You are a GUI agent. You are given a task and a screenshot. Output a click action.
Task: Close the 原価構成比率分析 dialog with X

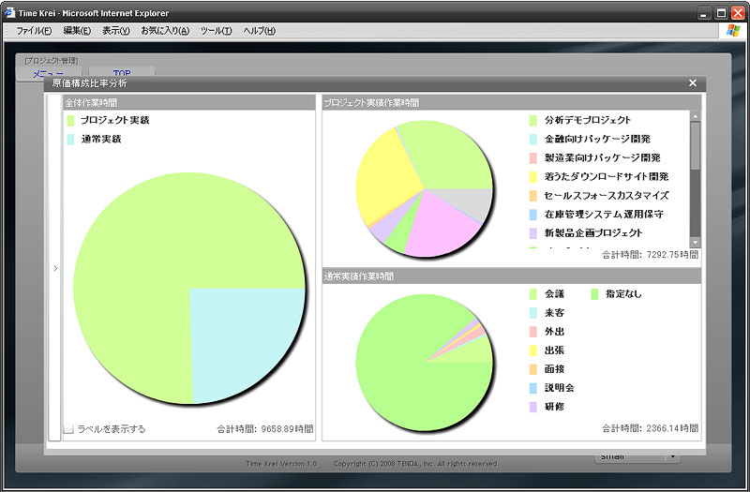tap(693, 83)
